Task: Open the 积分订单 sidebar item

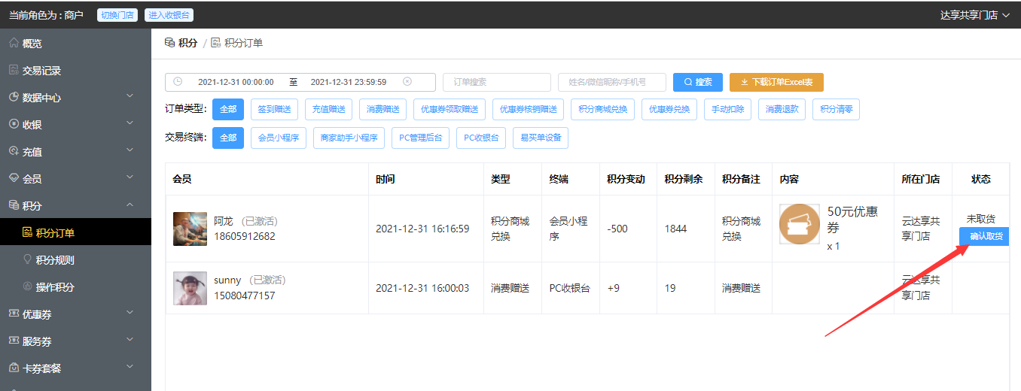Action: (x=75, y=232)
